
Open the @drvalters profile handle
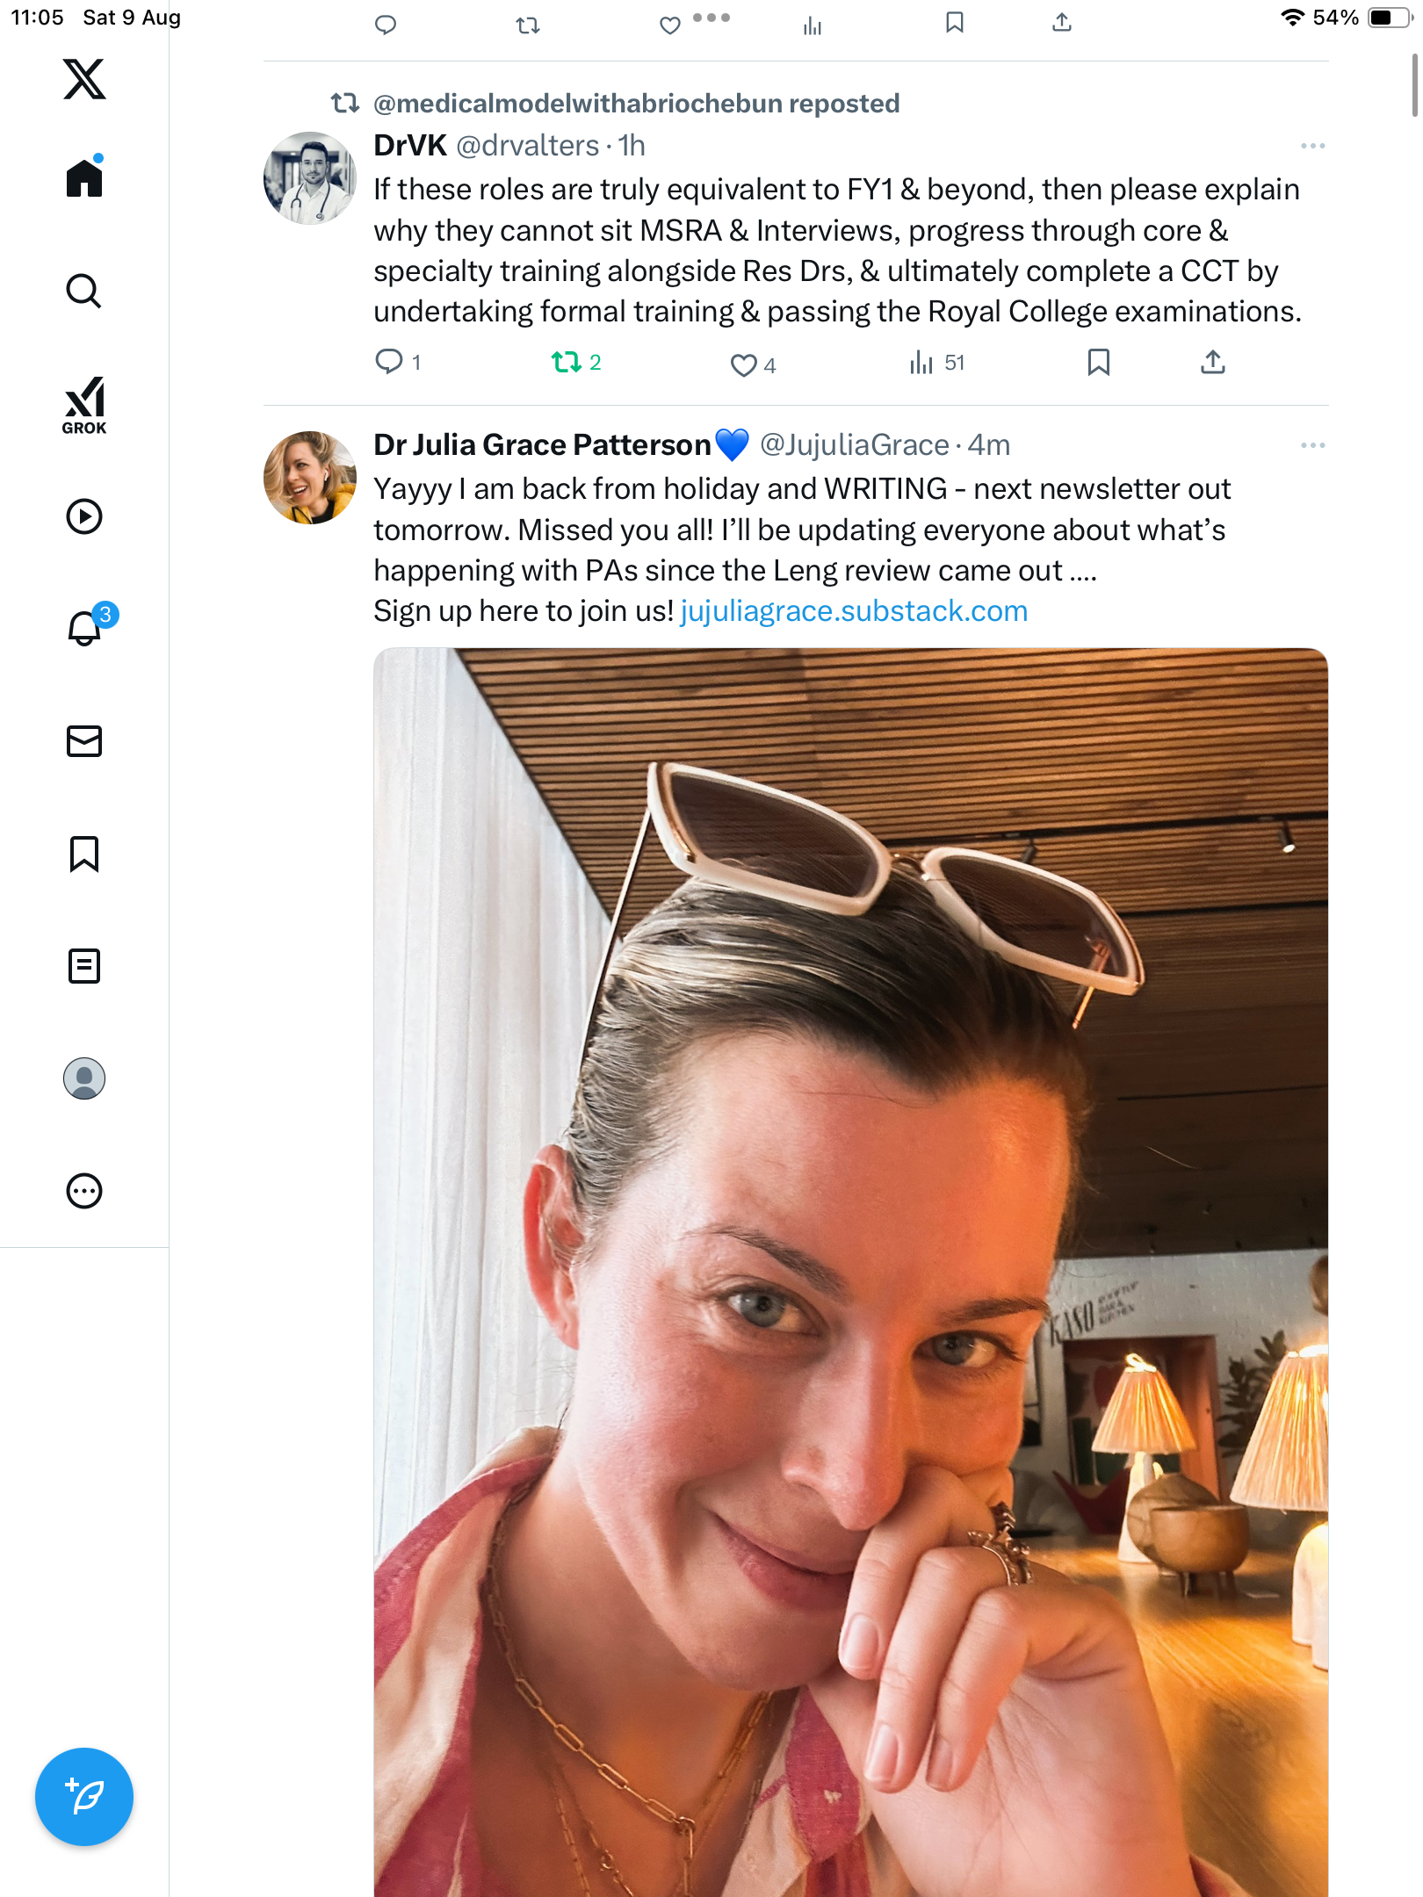point(527,146)
